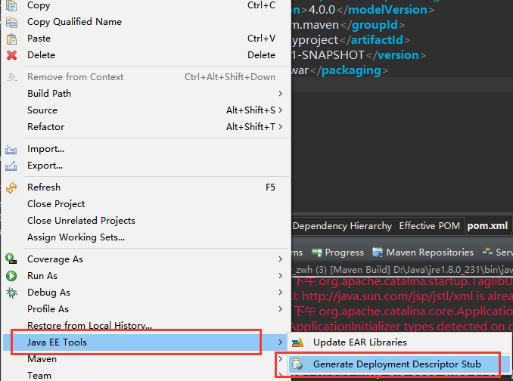Image resolution: width=513 pixels, height=381 pixels.
Task: Select Generate Deployment Descriptor Stub
Action: pos(396,364)
